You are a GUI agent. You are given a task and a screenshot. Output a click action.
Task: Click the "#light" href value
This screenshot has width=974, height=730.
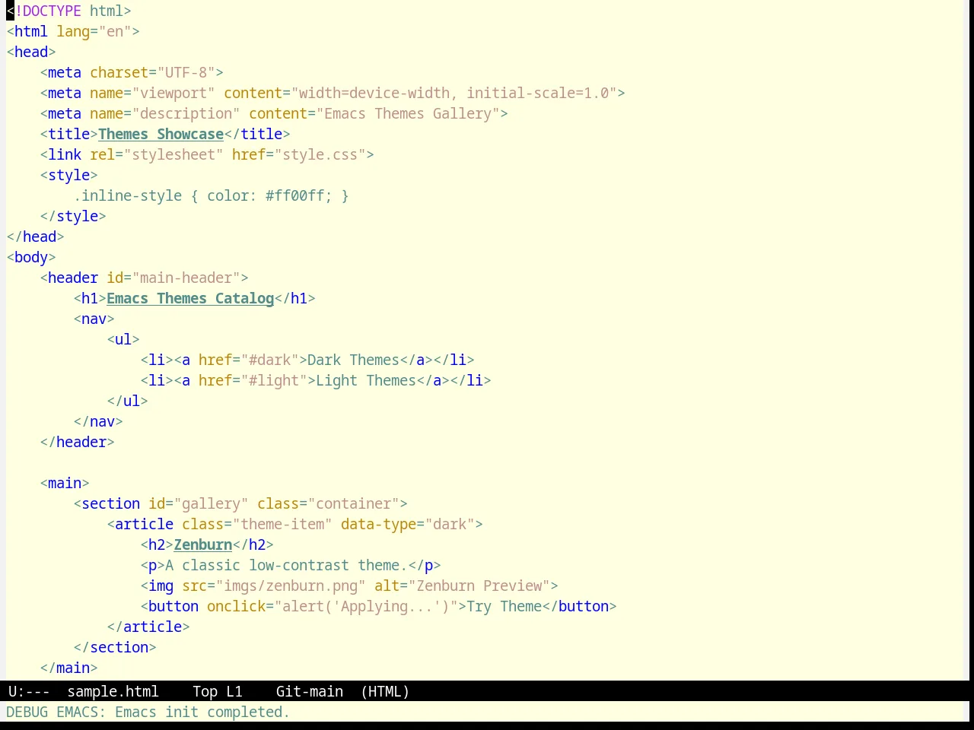coord(274,380)
